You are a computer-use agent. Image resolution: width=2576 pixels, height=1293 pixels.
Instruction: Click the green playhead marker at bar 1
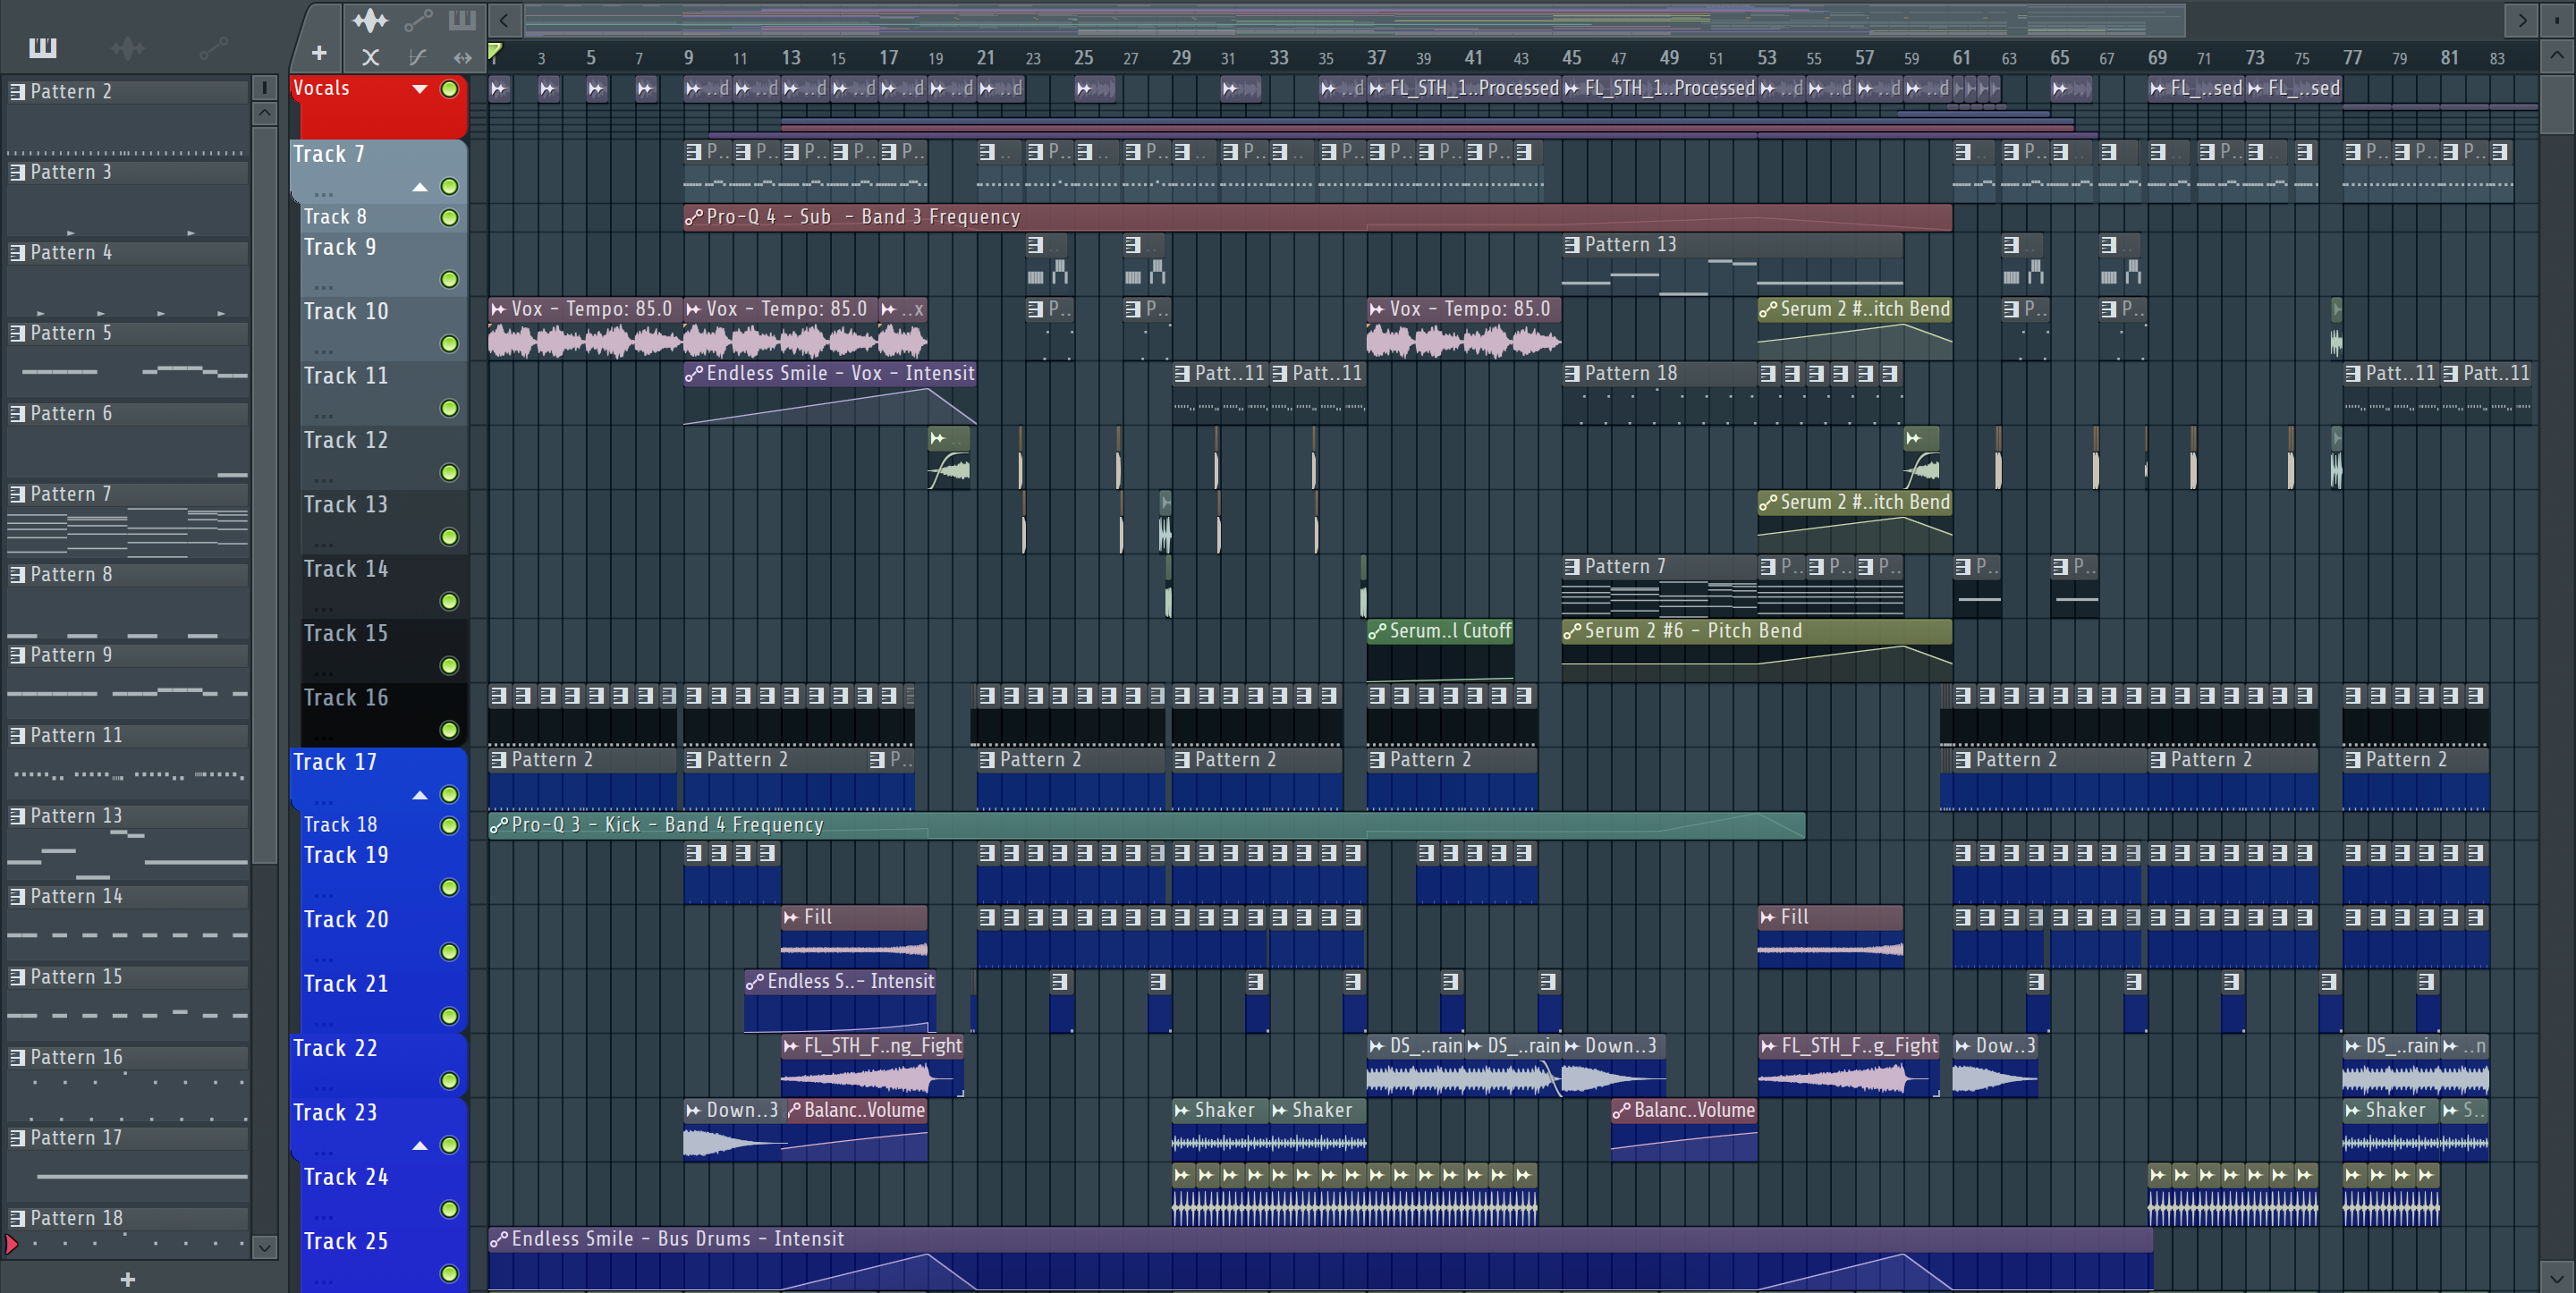coord(495,51)
